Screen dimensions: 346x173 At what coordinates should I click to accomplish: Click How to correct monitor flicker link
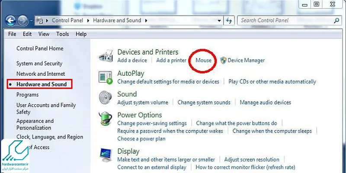pos(245,167)
